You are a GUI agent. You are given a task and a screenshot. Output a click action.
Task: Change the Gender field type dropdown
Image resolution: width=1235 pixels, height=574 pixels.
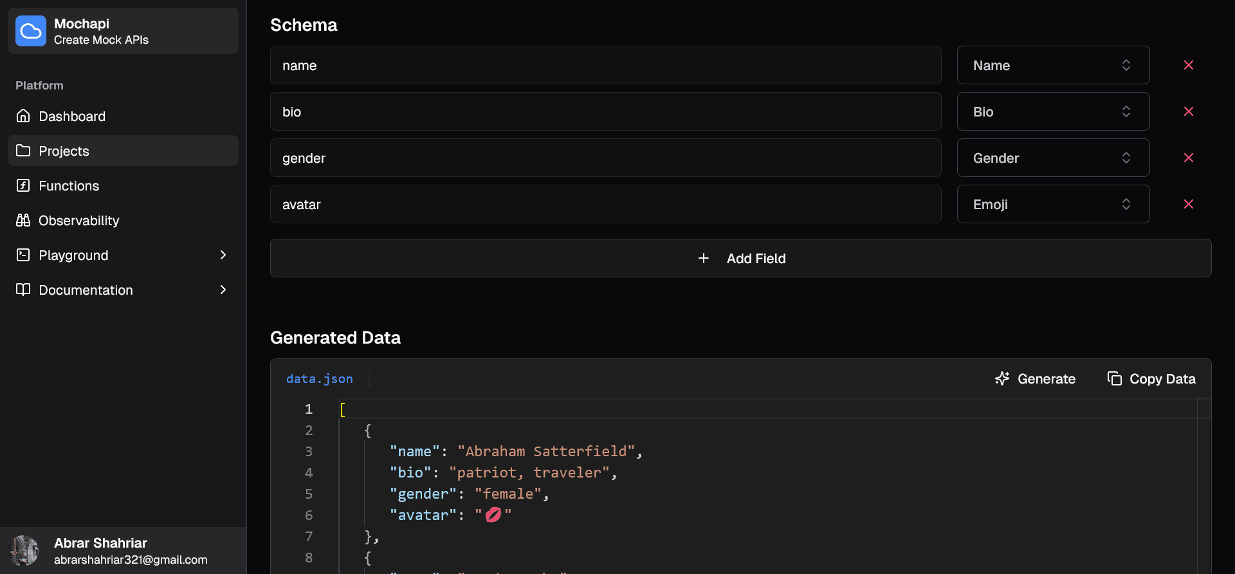click(1052, 158)
